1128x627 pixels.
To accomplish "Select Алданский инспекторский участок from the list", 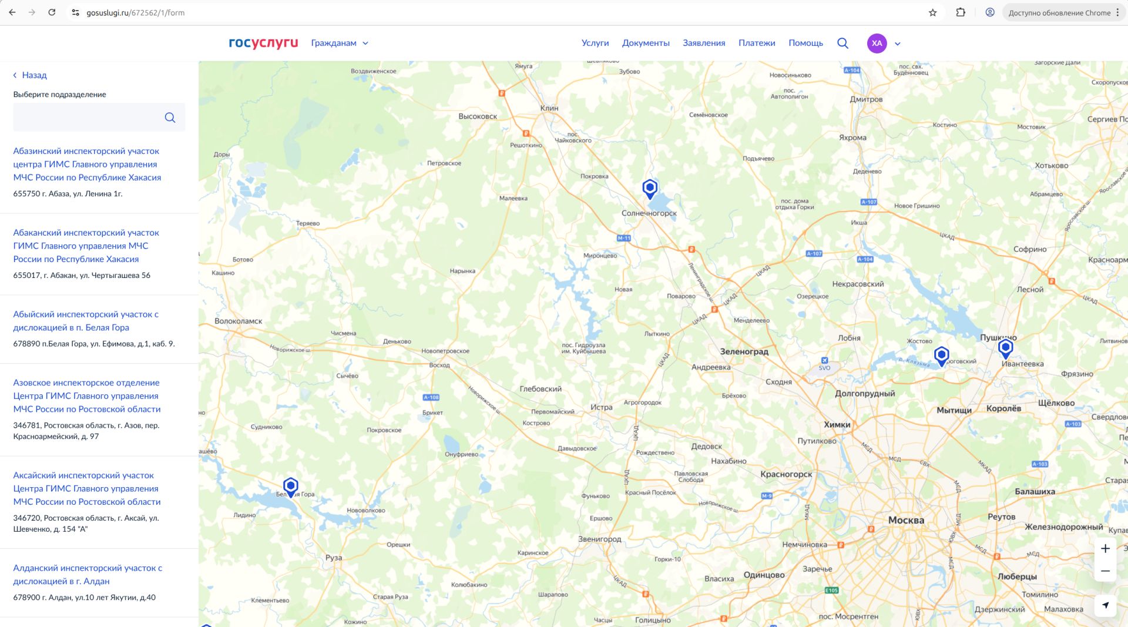I will [88, 575].
